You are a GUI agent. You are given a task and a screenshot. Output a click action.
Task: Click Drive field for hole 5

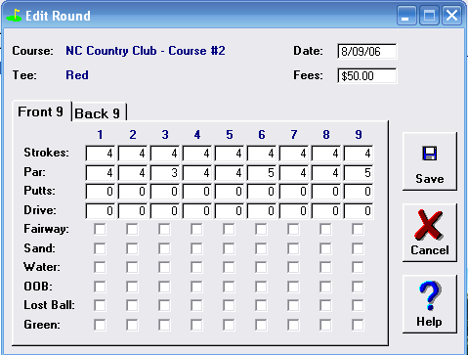point(230,211)
